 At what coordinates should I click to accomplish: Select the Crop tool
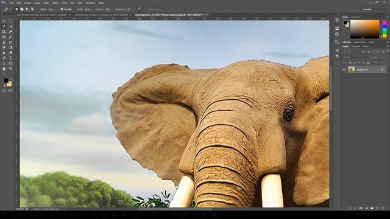pos(4,32)
